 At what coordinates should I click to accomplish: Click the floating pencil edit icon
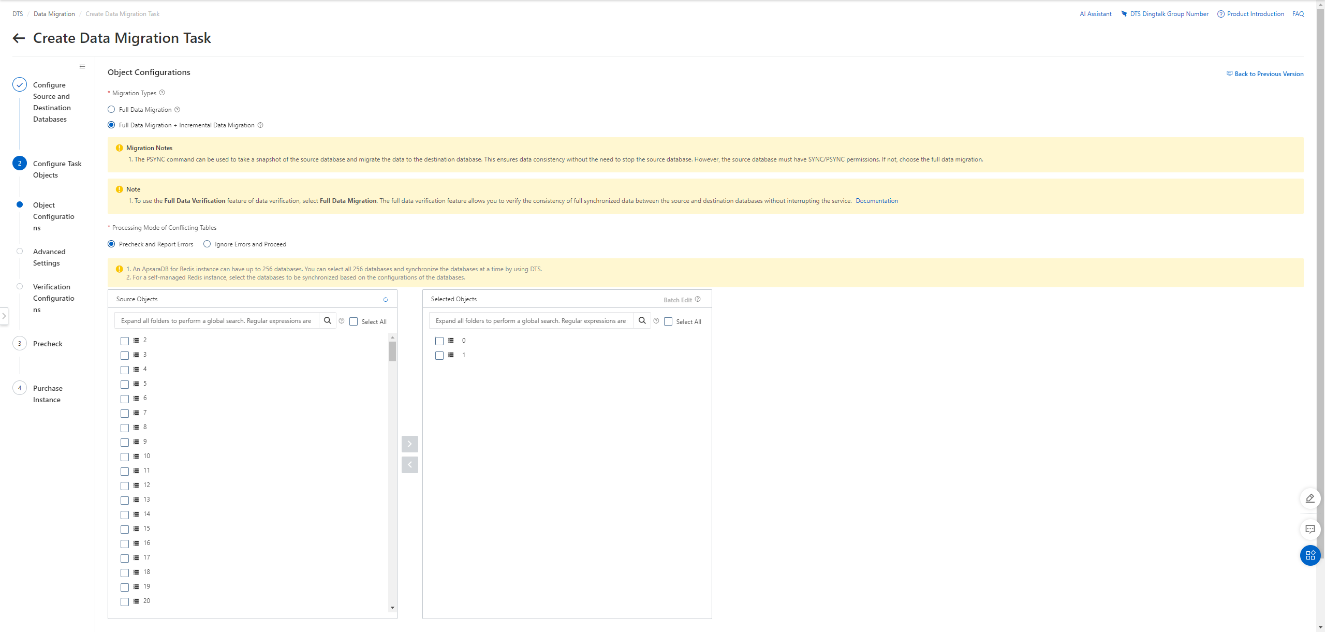click(x=1310, y=498)
